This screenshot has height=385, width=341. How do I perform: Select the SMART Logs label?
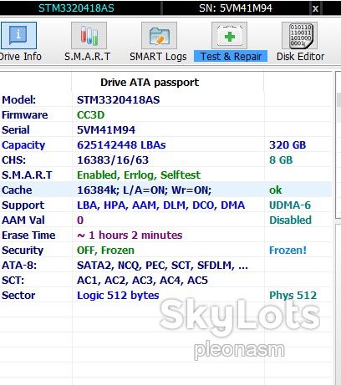[158, 57]
